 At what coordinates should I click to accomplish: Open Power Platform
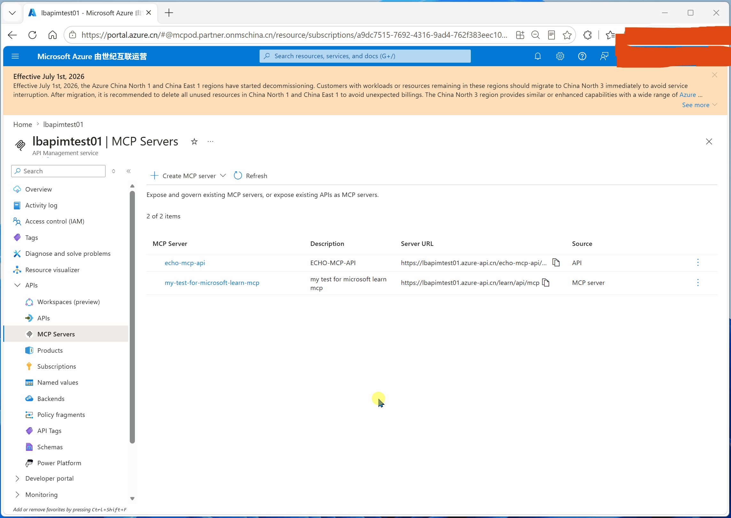59,463
